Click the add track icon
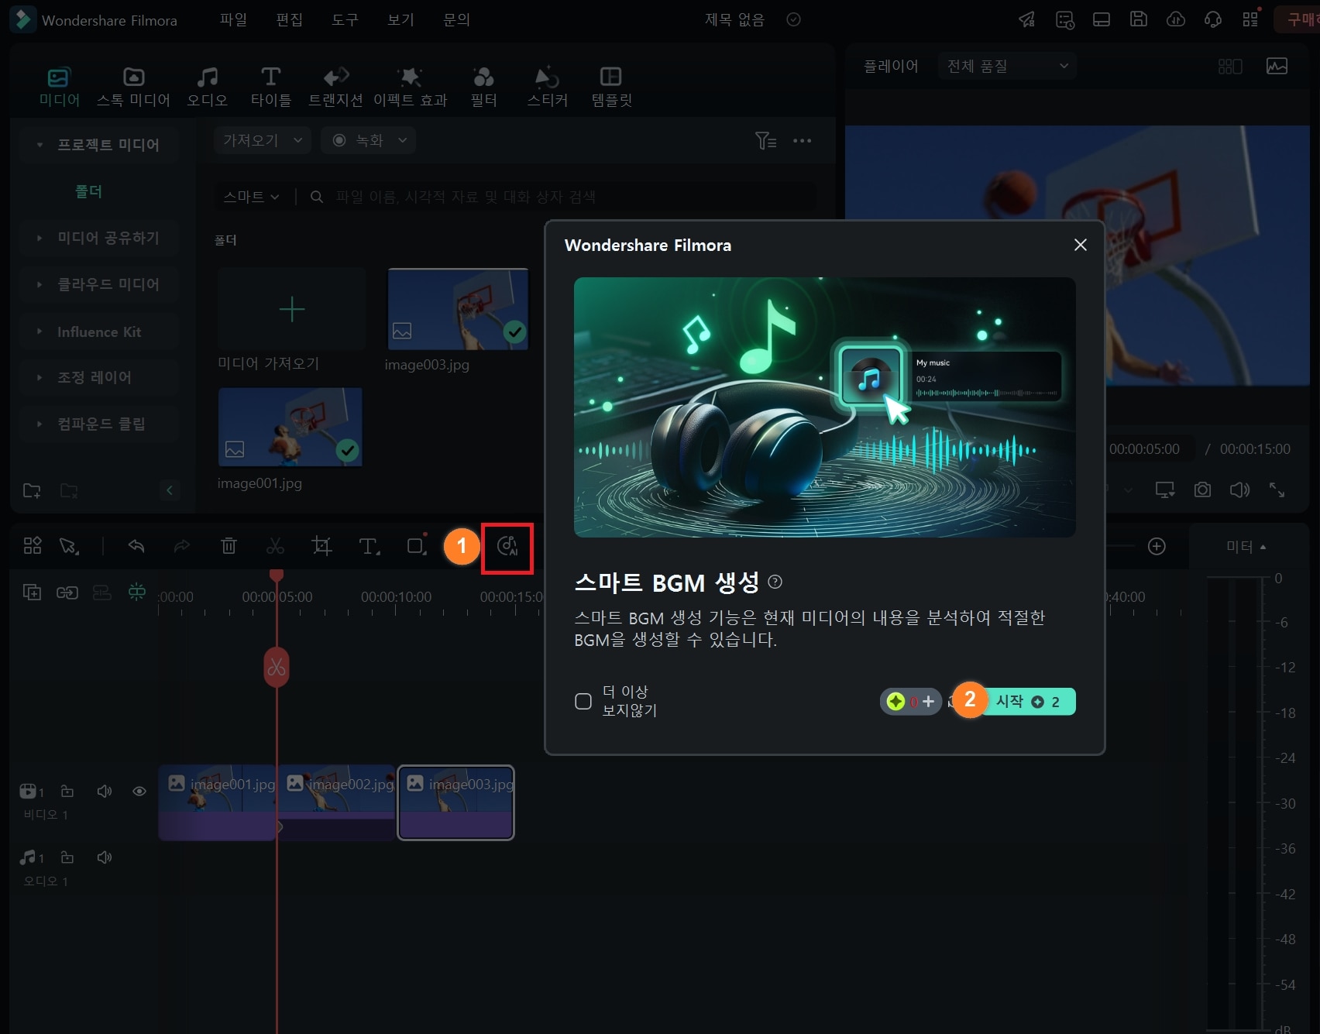Image resolution: width=1320 pixels, height=1034 pixels. click(32, 593)
